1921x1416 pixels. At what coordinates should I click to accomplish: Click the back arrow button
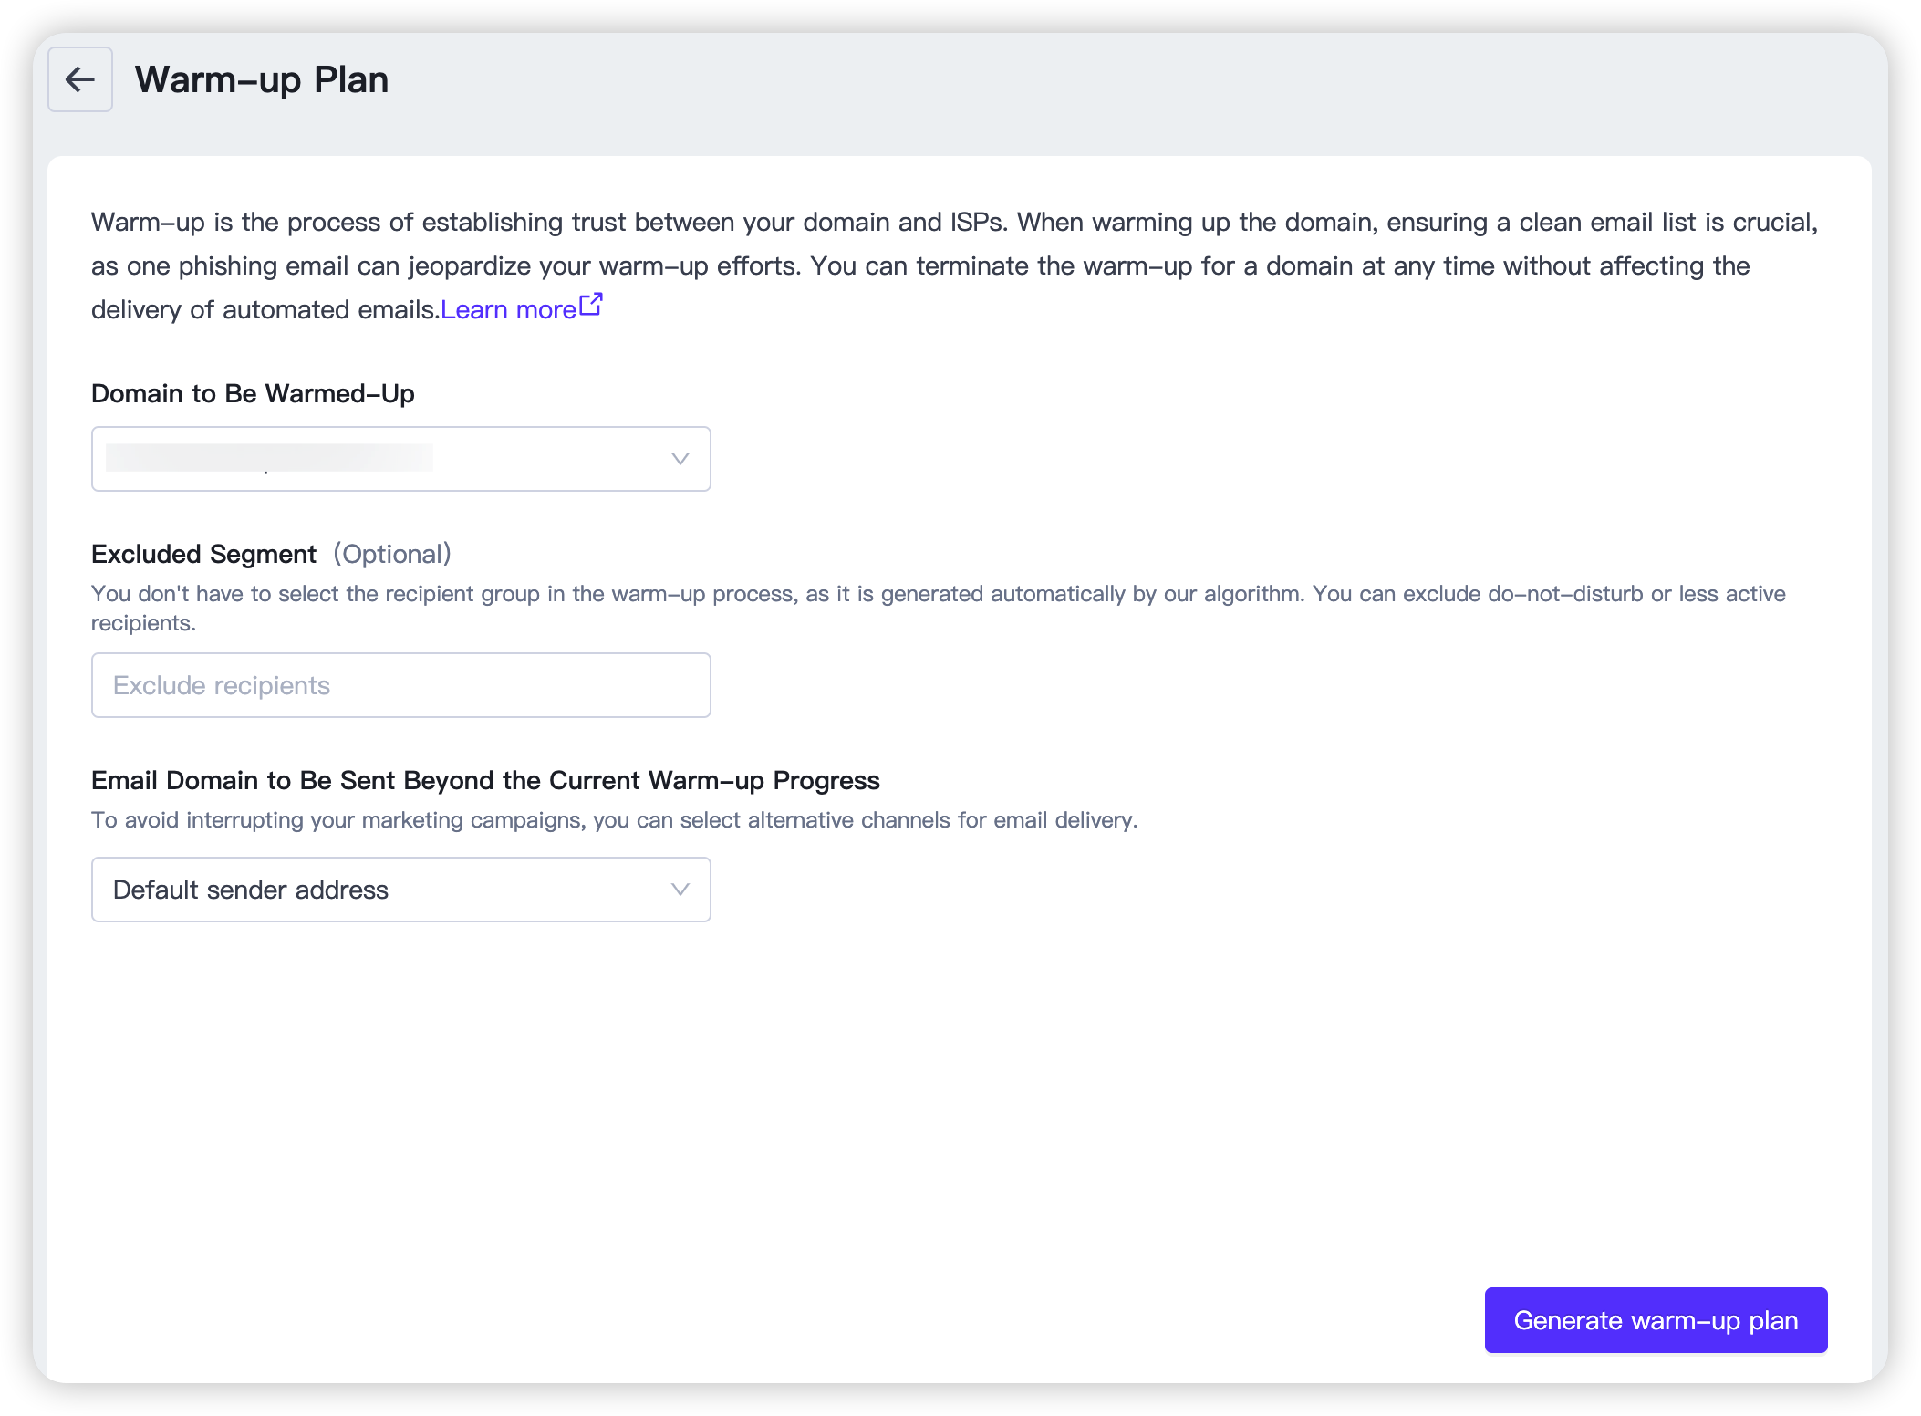[80, 79]
